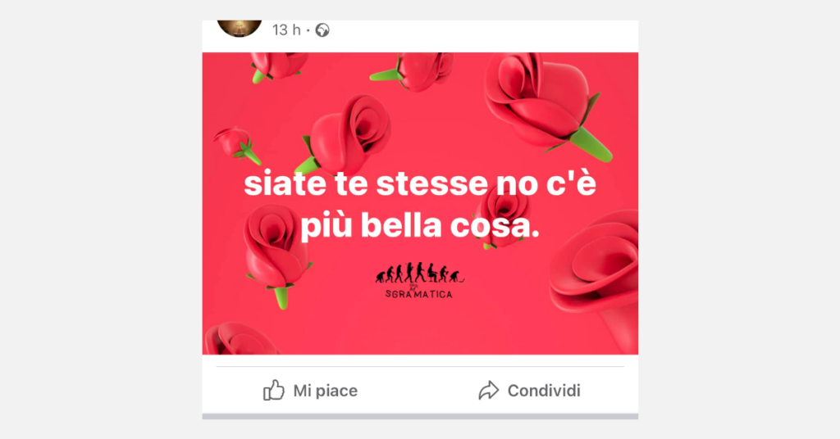Click the smallest rose near the image's left edge
This screenshot has width=840, height=439.
pyautogui.click(x=237, y=144)
